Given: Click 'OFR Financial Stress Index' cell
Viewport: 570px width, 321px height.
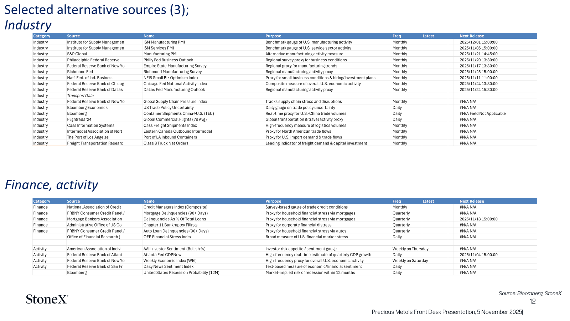Looking at the screenshot, I should pos(167,237).
